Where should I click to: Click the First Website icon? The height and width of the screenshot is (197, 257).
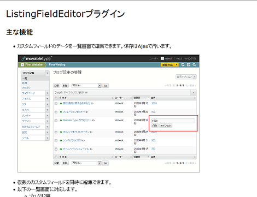coord(22,65)
